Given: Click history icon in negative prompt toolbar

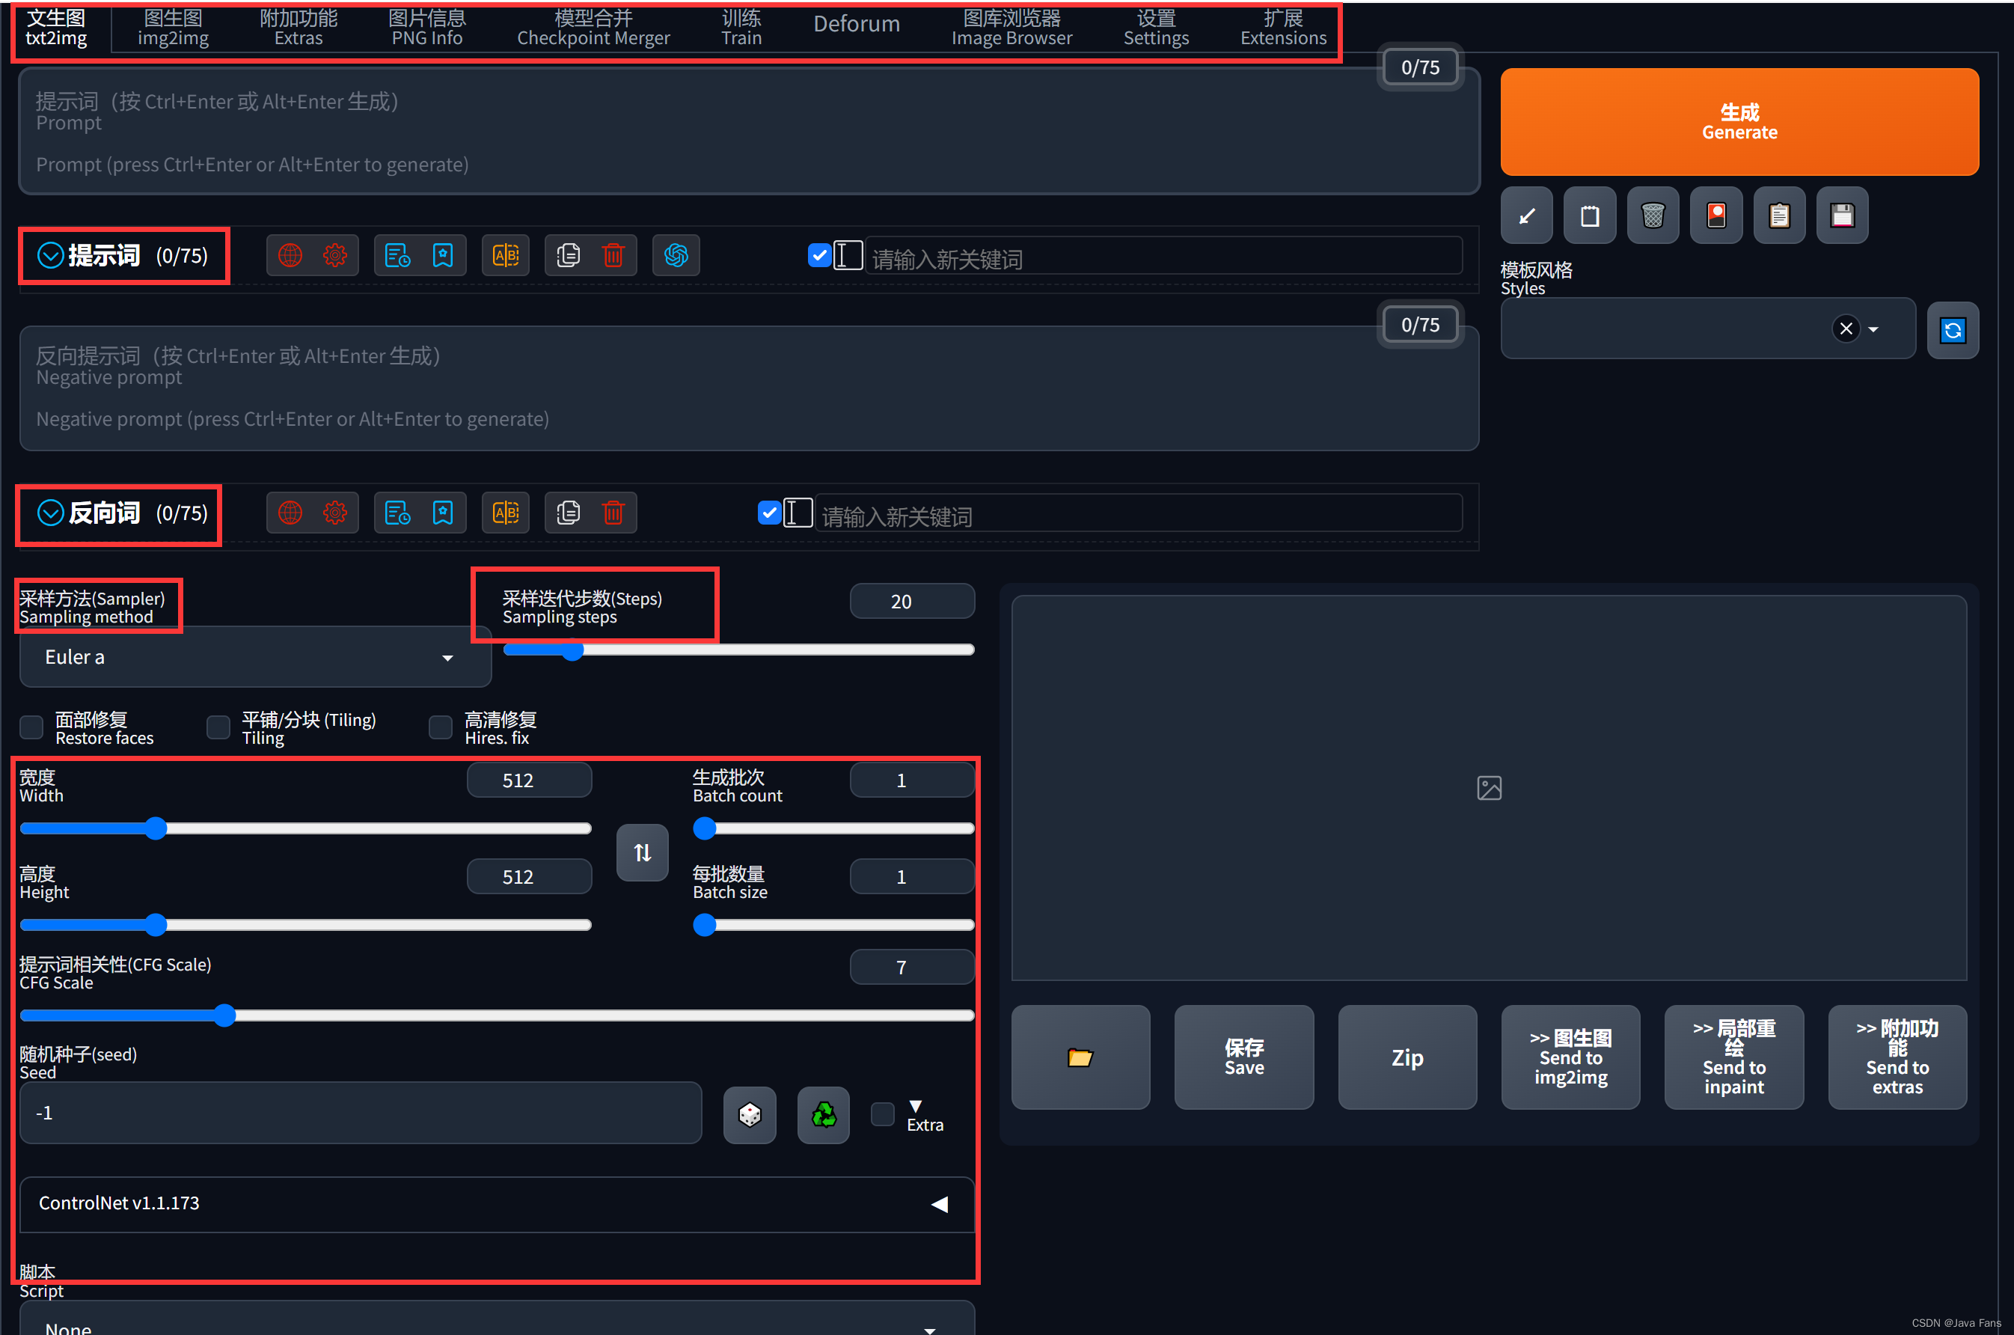Looking at the screenshot, I should pos(397,513).
